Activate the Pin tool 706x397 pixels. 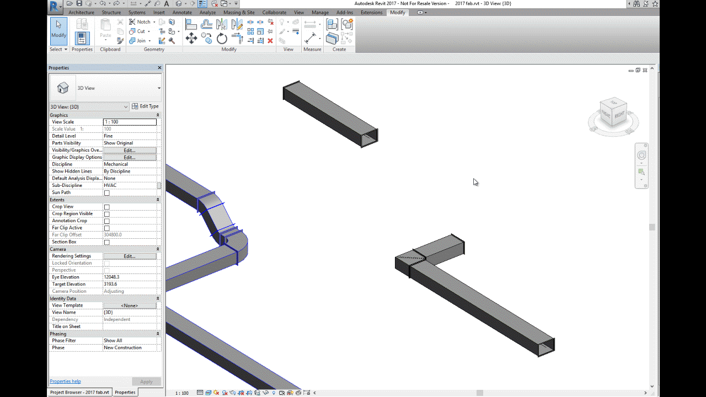pos(270,31)
